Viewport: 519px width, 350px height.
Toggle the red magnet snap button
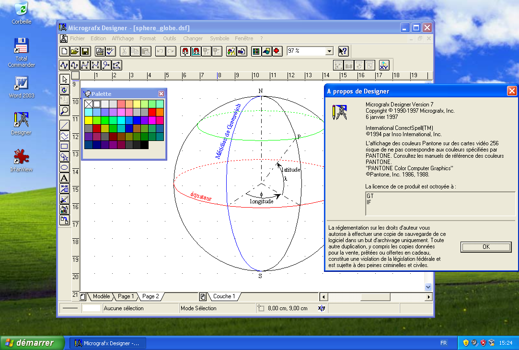(185, 51)
